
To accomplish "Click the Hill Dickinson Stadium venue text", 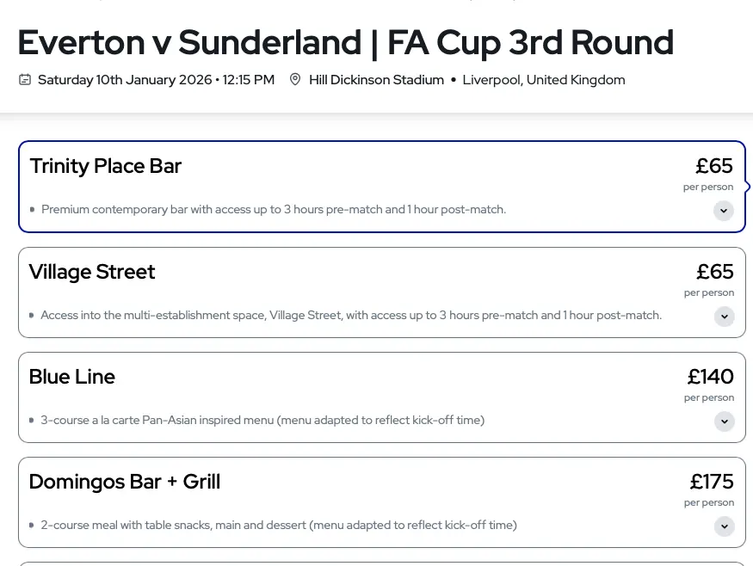I will (x=376, y=80).
